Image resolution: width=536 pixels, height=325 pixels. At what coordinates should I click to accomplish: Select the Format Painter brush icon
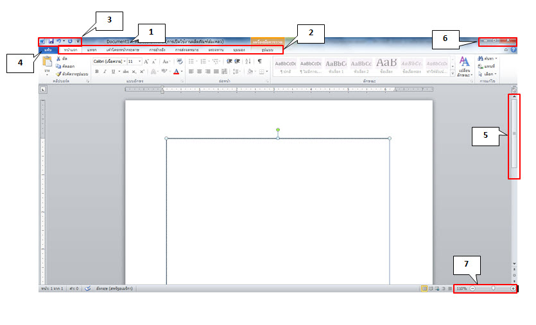[58, 74]
